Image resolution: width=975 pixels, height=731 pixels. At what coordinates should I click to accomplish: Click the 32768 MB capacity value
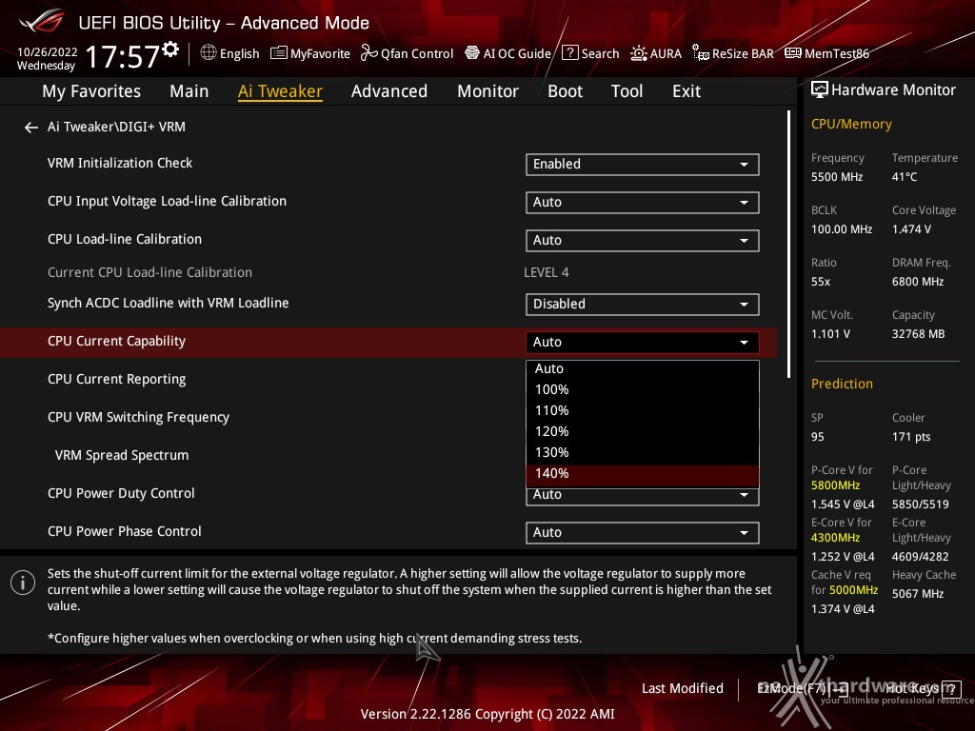[x=918, y=334]
